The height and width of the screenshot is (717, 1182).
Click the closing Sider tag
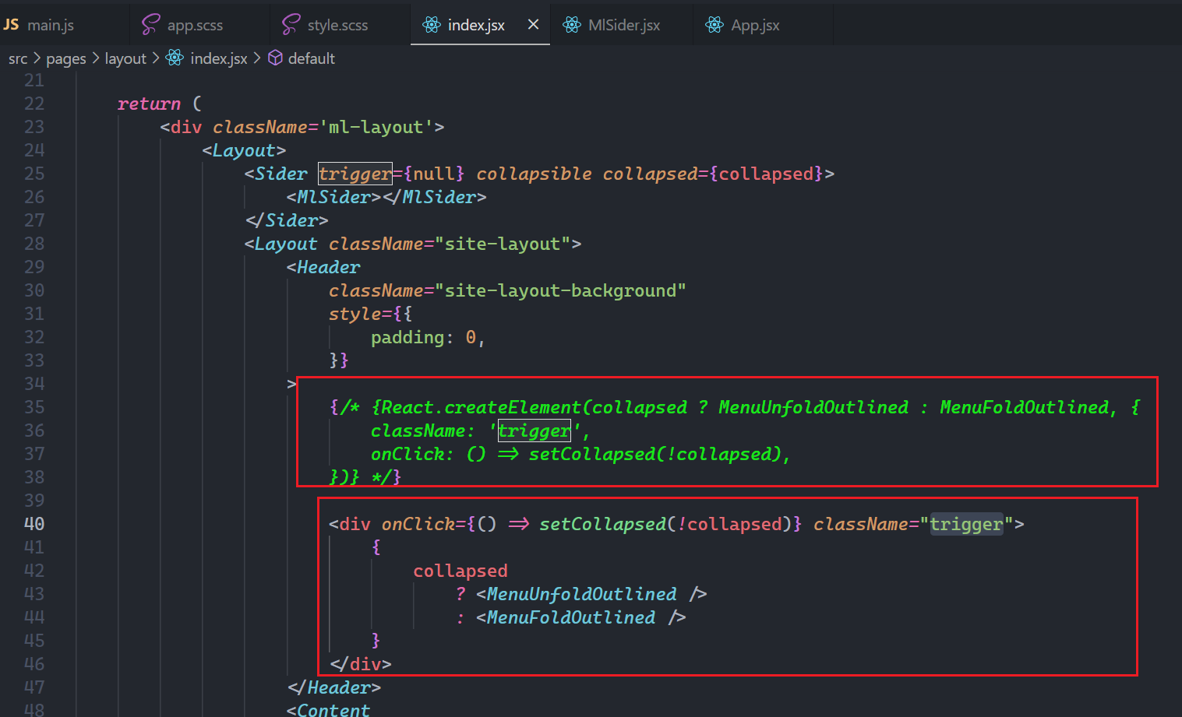click(287, 220)
